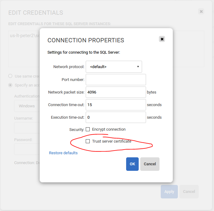Click Apply in Edit Credentials dialog
Image resolution: width=214 pixels, height=211 pixels.
pyautogui.click(x=169, y=192)
